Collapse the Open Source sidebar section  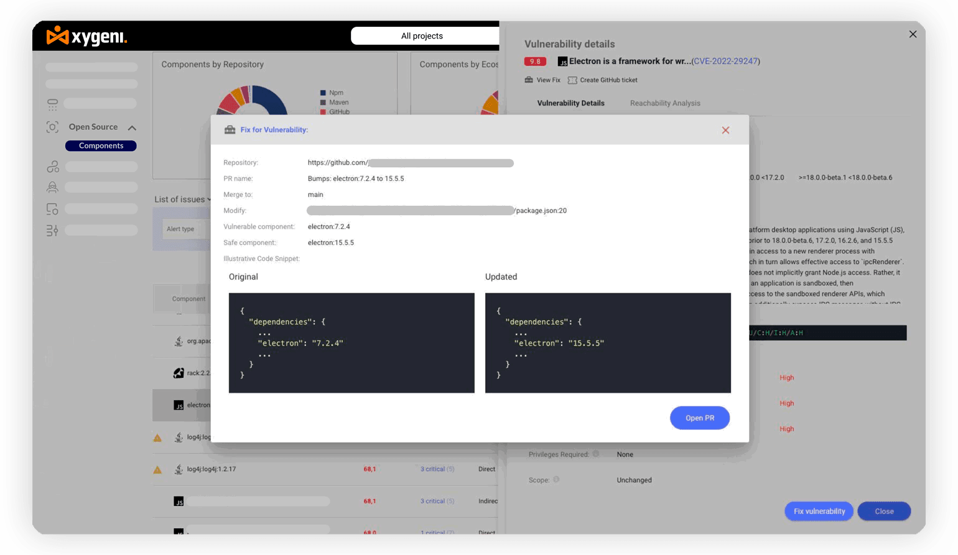[x=132, y=128]
